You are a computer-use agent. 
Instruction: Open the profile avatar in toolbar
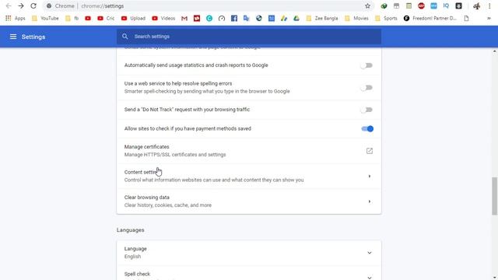pyautogui.click(x=477, y=6)
